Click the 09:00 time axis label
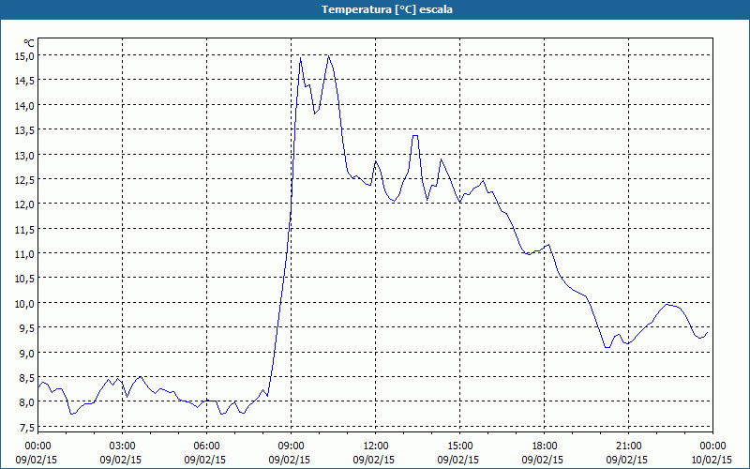This screenshot has height=469, width=750. [291, 446]
